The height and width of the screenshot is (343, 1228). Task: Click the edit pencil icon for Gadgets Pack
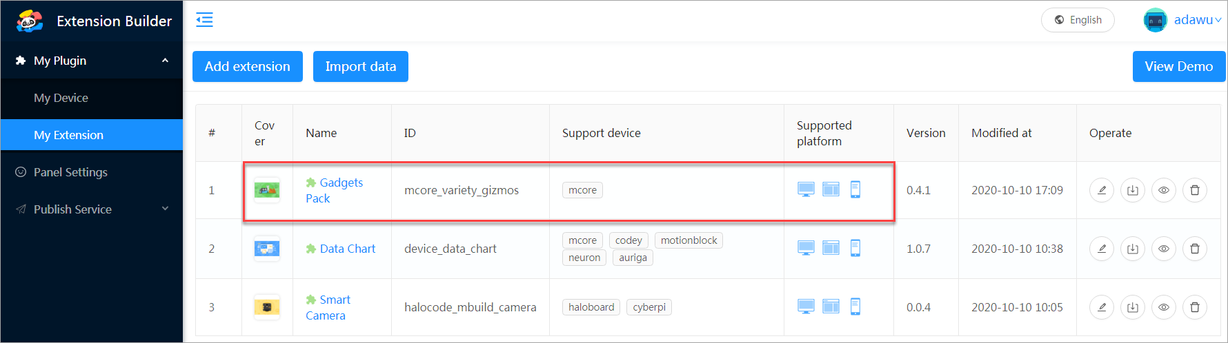coord(1102,190)
